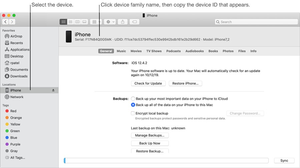The image size is (300, 168).
Task: Switch to column view in toolbar
Action: click(x=77, y=22)
